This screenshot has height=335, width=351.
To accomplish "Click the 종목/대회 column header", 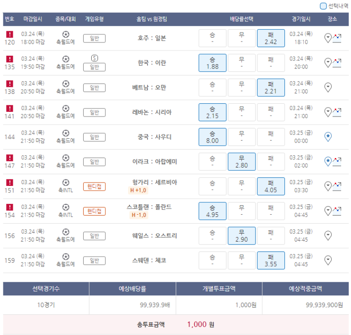I will click(66, 19).
